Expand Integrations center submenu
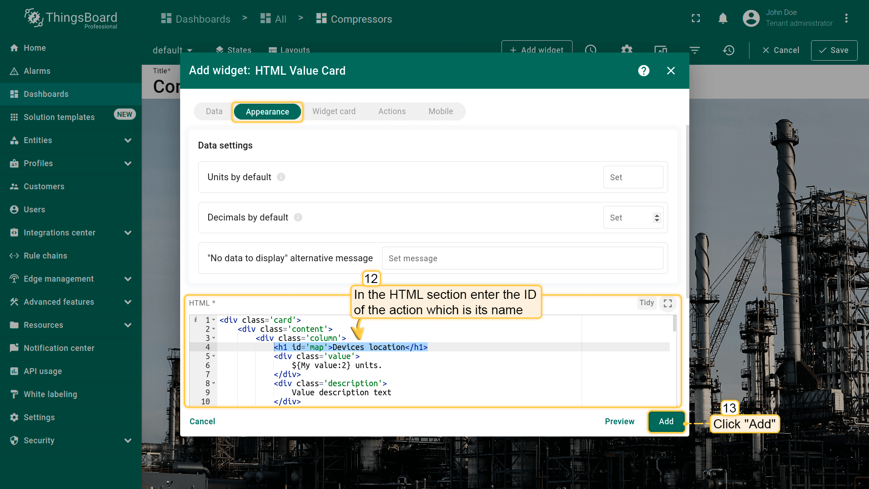 point(128,233)
